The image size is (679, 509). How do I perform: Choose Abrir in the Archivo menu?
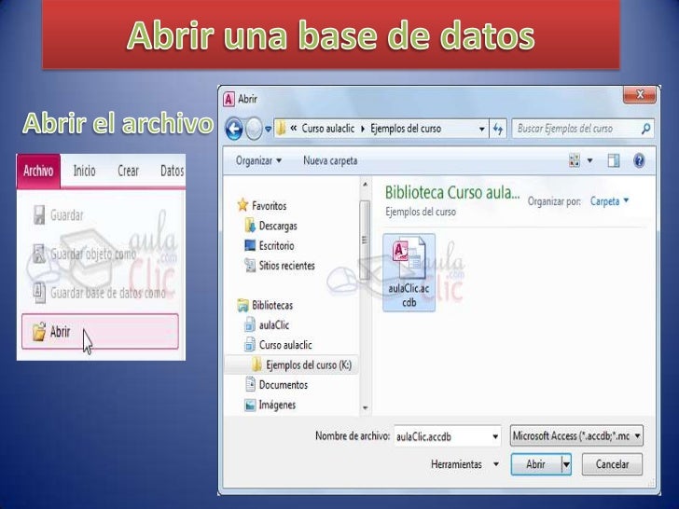(100, 332)
